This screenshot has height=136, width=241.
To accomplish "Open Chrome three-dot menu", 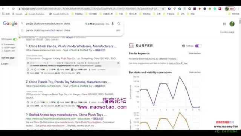I will [238, 9].
